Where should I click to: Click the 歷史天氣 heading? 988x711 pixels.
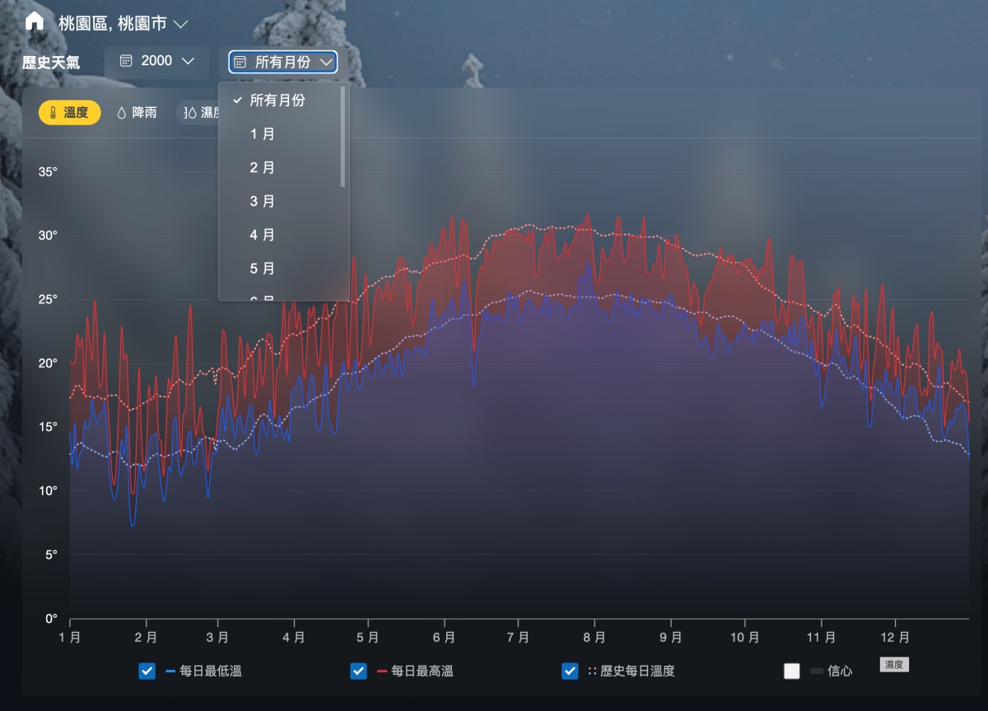tap(51, 63)
